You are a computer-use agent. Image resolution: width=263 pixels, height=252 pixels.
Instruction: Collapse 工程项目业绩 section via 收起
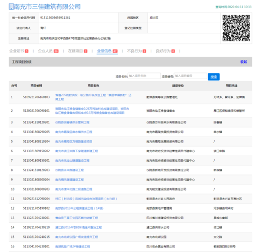[243, 61]
